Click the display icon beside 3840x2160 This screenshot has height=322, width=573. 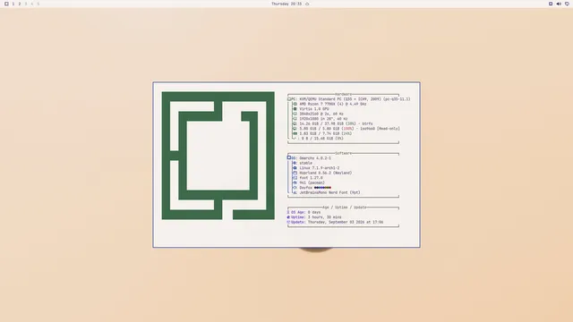tap(295, 114)
